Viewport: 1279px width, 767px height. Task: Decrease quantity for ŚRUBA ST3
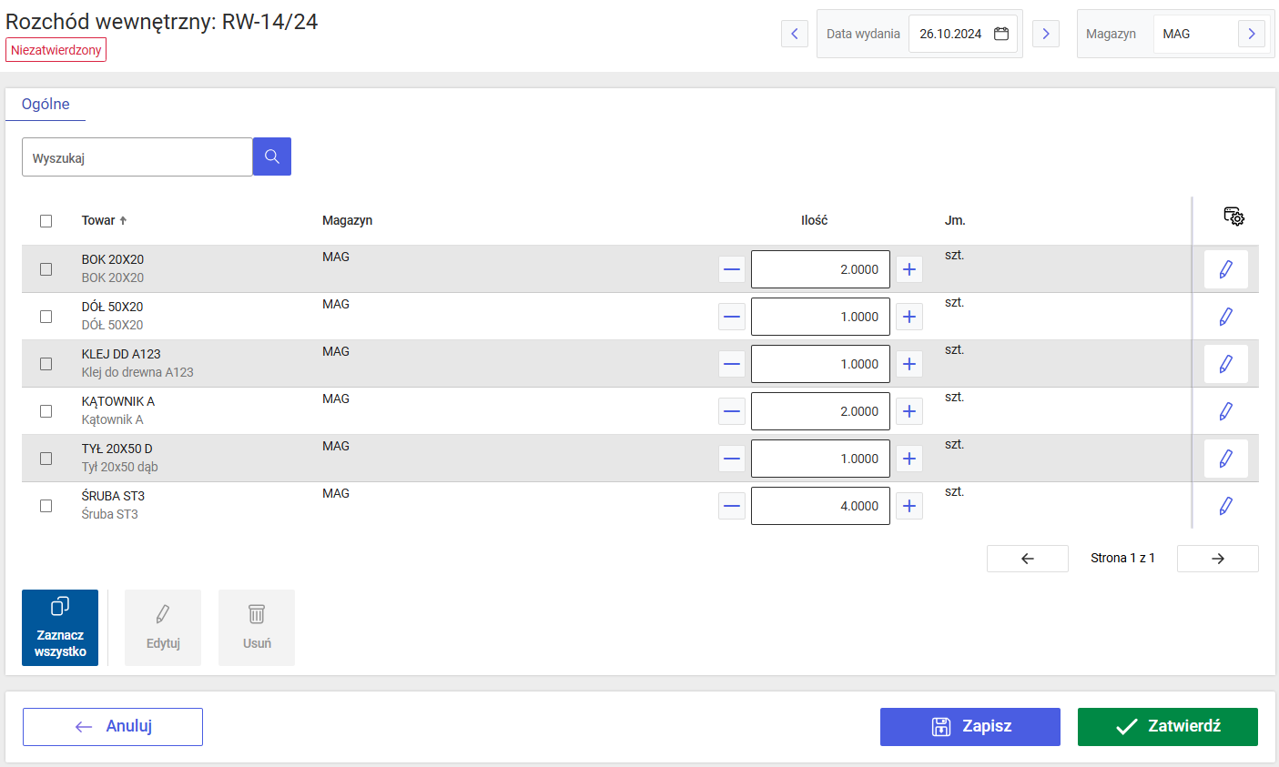(x=732, y=506)
